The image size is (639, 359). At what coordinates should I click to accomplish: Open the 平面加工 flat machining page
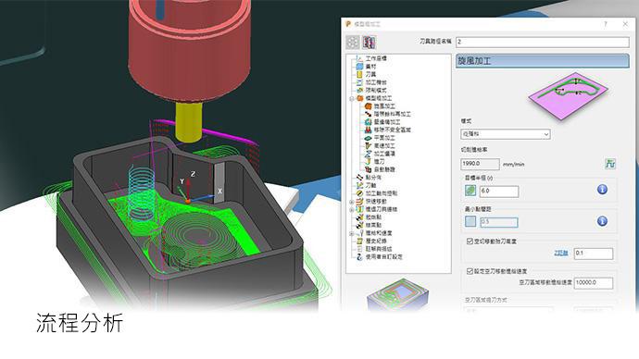point(384,138)
